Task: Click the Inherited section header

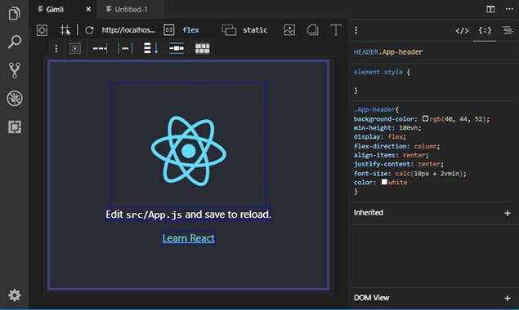Action: [x=369, y=213]
